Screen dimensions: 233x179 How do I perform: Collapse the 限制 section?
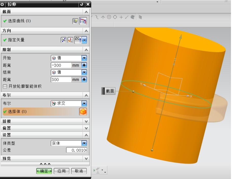click(86, 50)
